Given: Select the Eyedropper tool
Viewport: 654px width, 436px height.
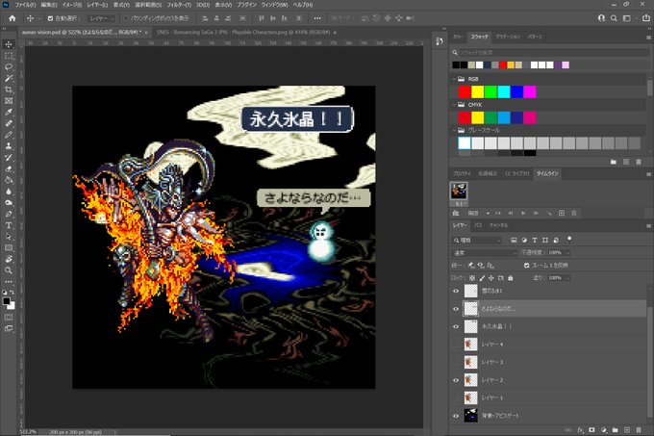Looking at the screenshot, I should pyautogui.click(x=9, y=112).
